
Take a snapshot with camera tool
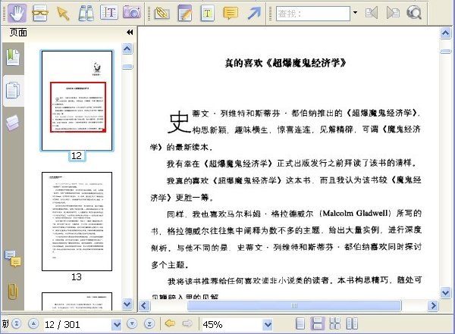132,12
